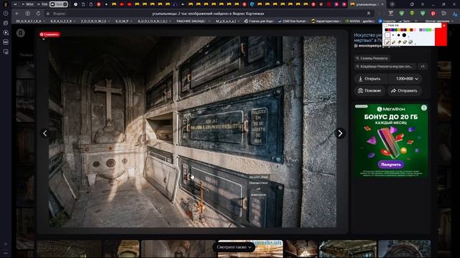Expand the Смотрите также section
The width and height of the screenshot is (460, 258).
[x=234, y=247]
